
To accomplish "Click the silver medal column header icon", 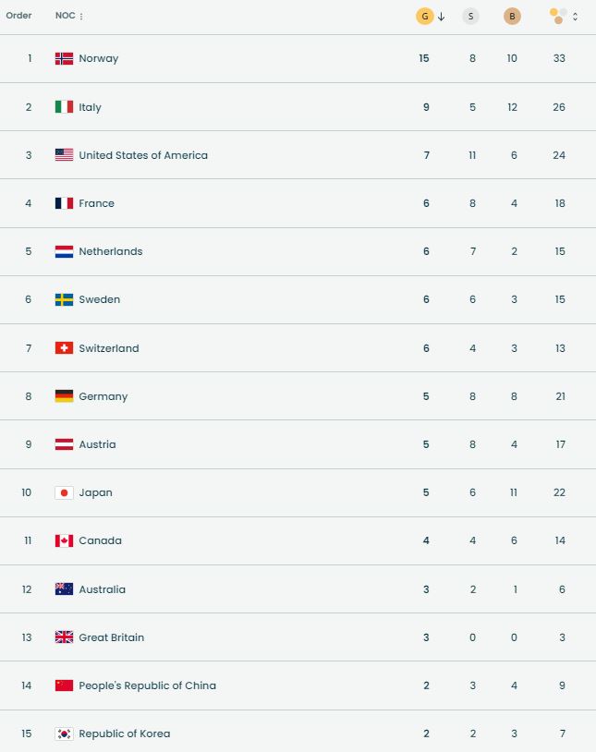I will (x=470, y=16).
